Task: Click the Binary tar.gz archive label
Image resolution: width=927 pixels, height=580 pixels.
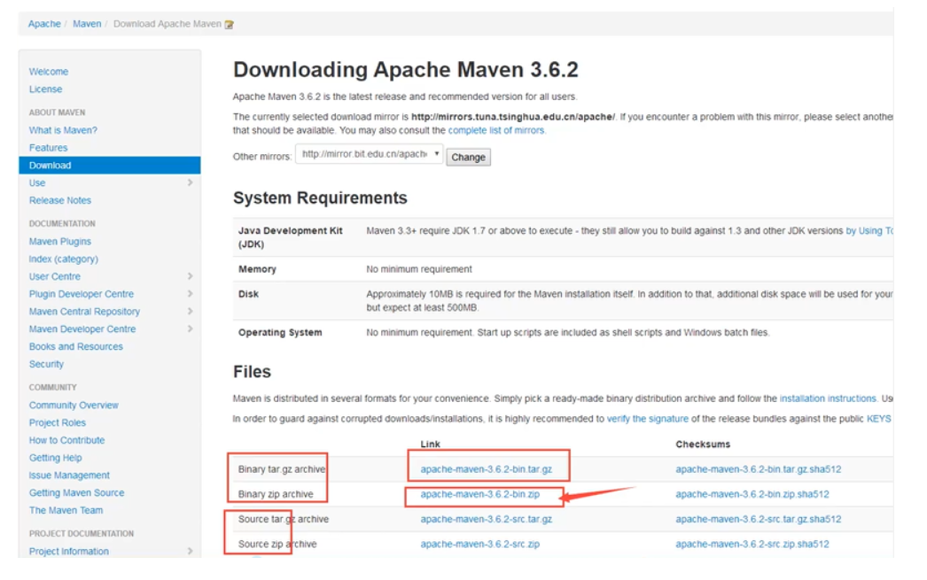Action: point(282,469)
